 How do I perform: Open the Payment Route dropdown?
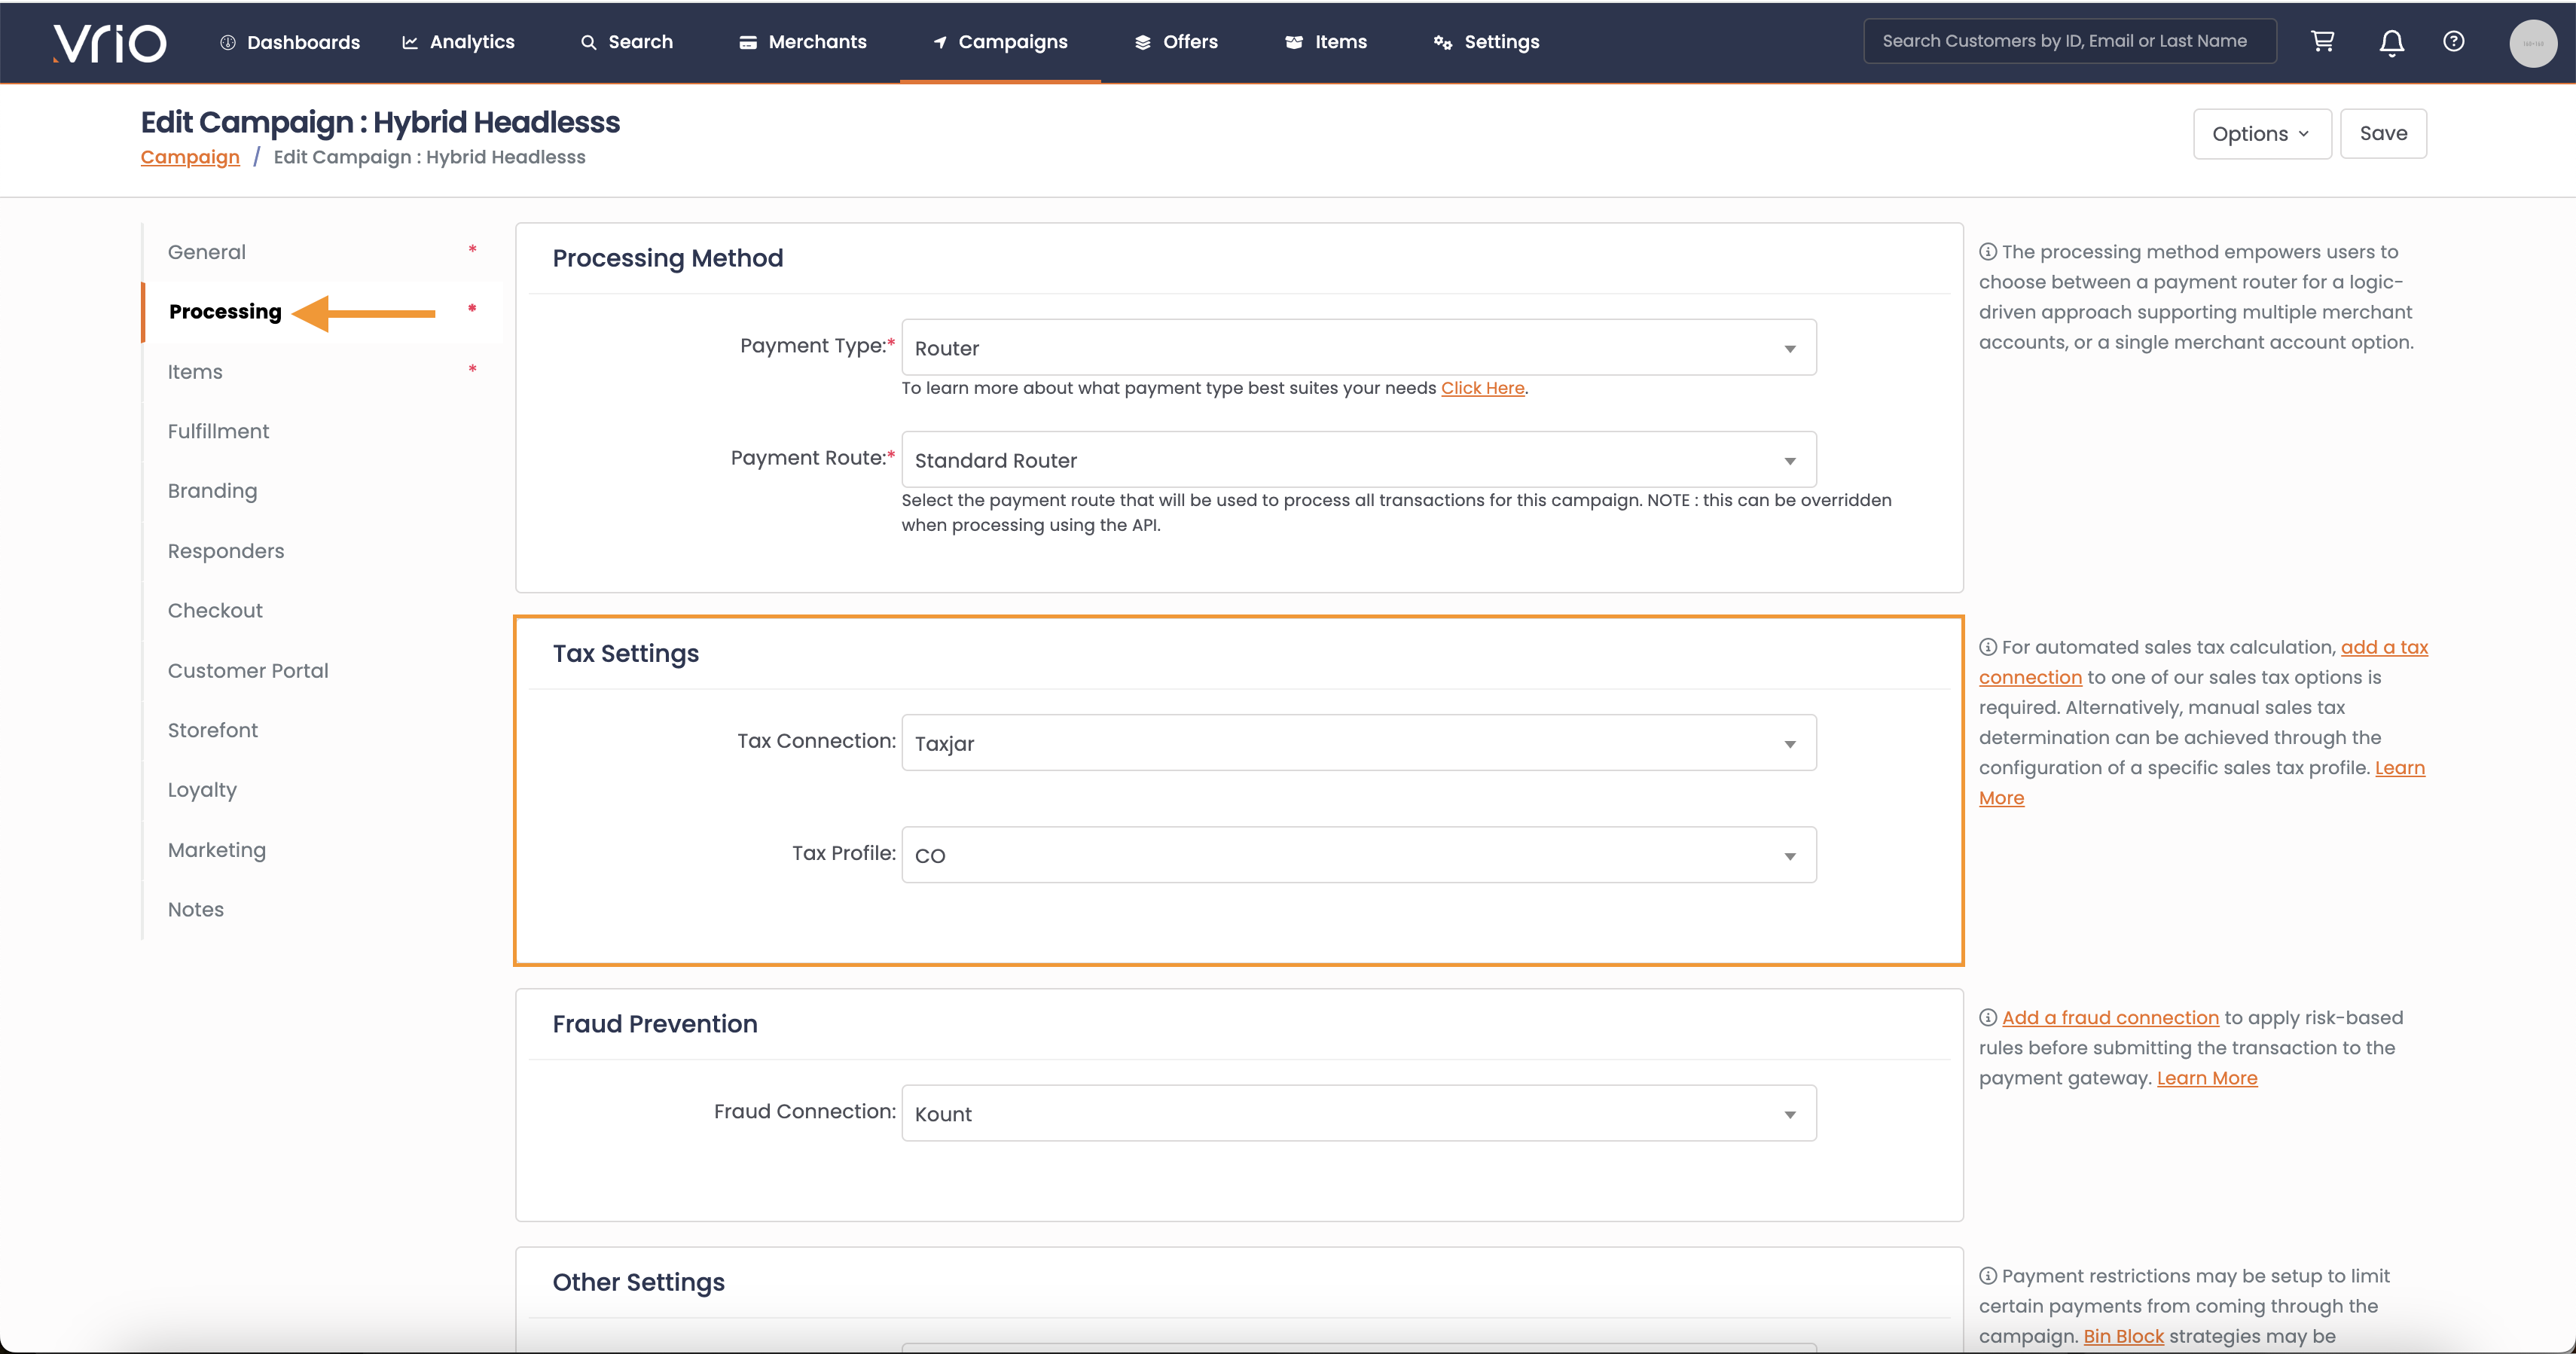[x=1358, y=460]
